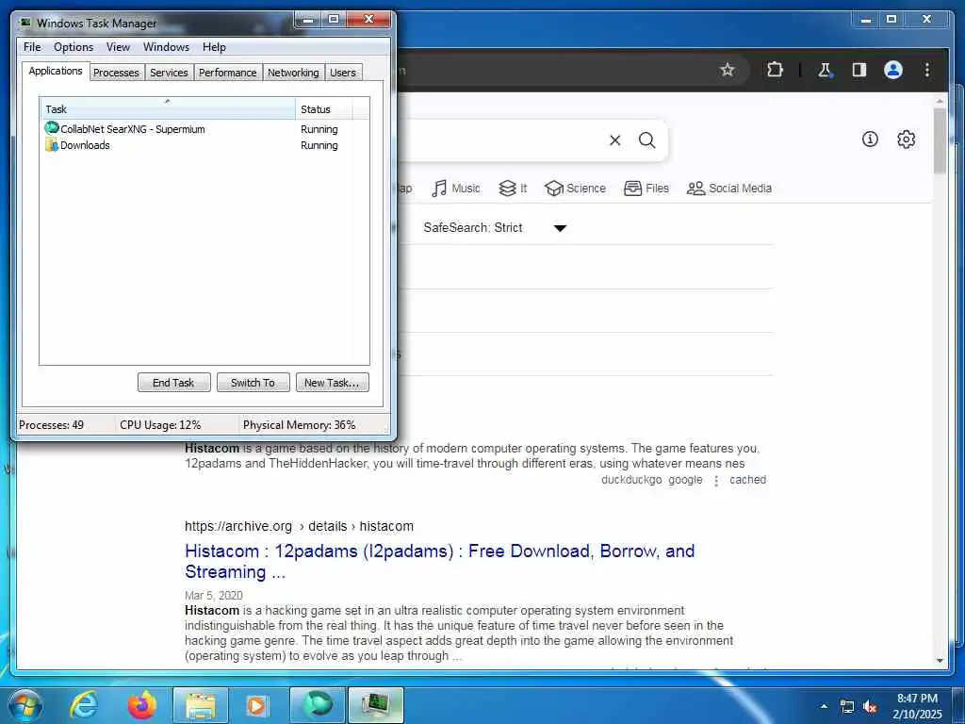The height and width of the screenshot is (724, 965).
Task: Click the archive.org result URL
Action: coord(299,526)
